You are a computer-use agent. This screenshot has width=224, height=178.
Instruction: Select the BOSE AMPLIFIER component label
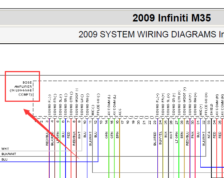coord(21,88)
